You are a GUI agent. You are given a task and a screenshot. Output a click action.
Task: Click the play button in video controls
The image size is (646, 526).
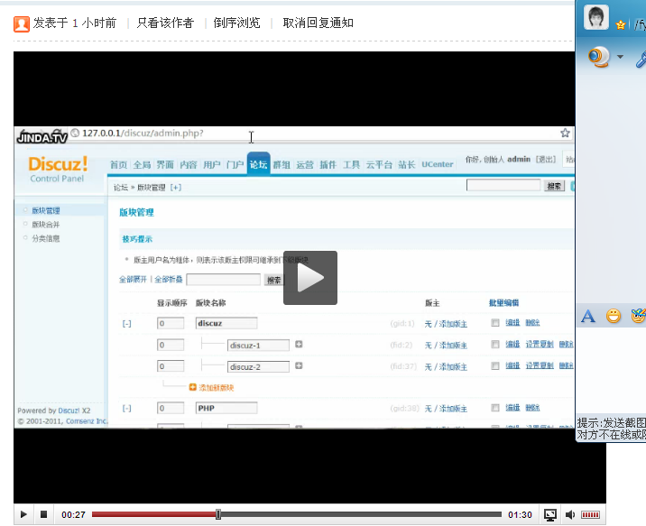23,514
